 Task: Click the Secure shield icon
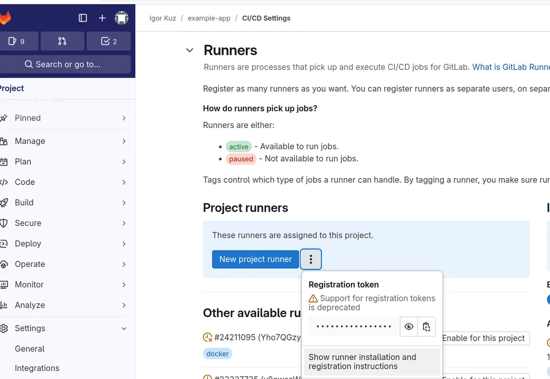pyautogui.click(x=4, y=223)
